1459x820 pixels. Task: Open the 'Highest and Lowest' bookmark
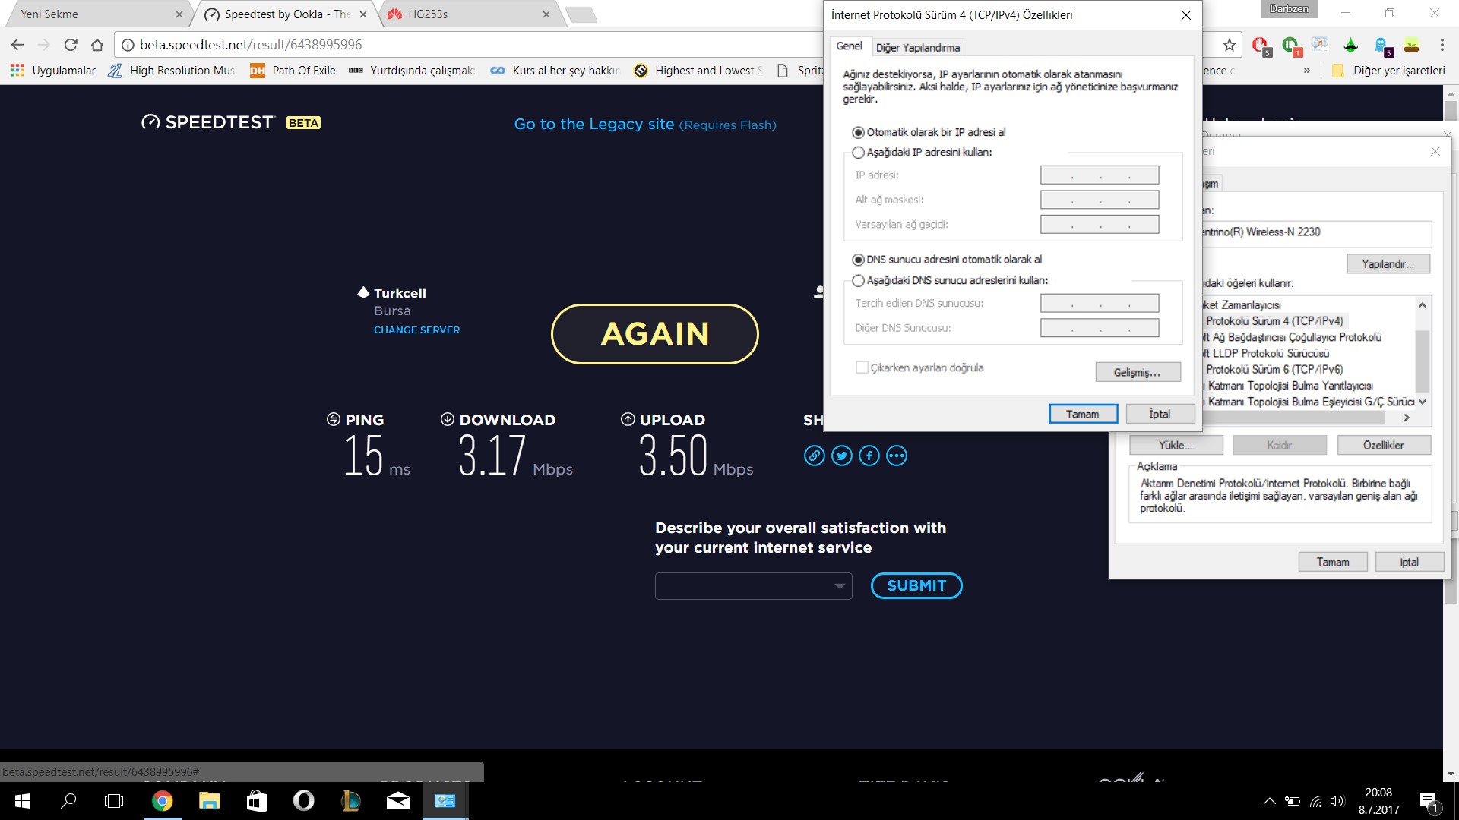[x=698, y=71]
